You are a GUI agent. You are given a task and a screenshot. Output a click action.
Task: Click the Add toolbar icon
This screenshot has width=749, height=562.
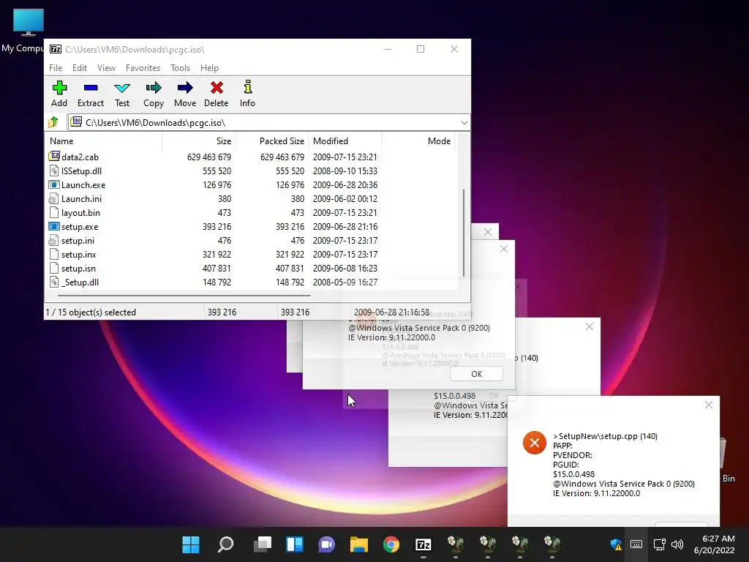point(59,94)
